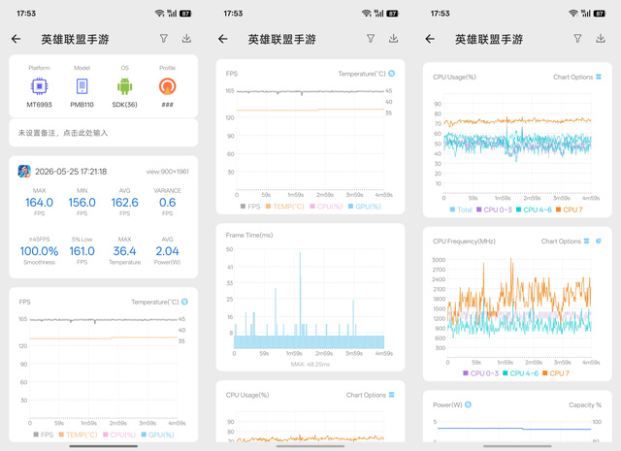The image size is (621, 451).
Task: Tap the Android SDK(36) OS icon
Action: click(124, 86)
